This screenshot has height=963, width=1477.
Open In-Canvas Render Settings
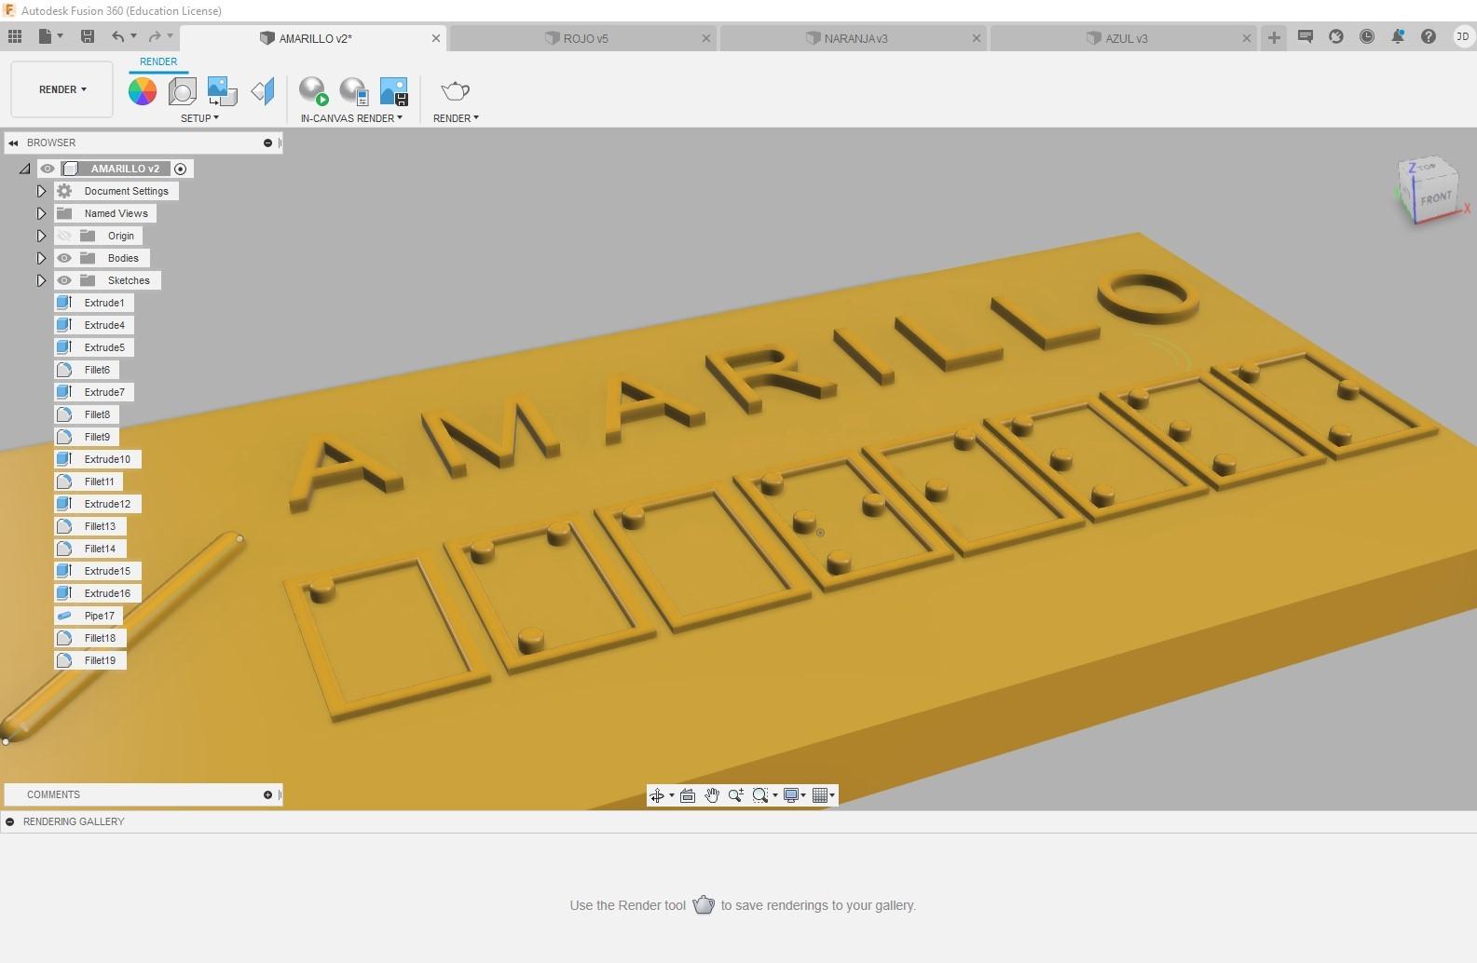(353, 90)
